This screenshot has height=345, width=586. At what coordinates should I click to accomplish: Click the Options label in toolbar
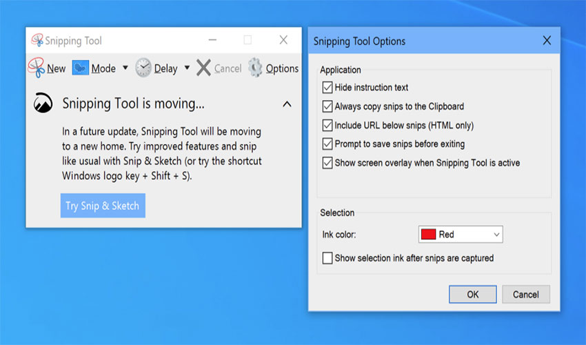coord(282,69)
